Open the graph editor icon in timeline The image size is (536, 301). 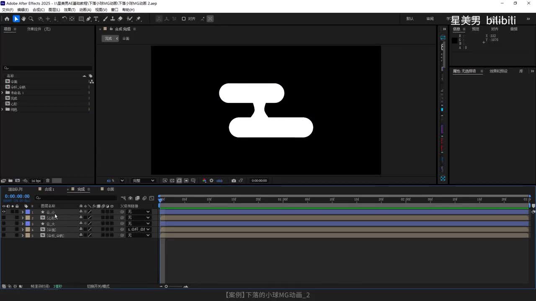[x=152, y=198]
